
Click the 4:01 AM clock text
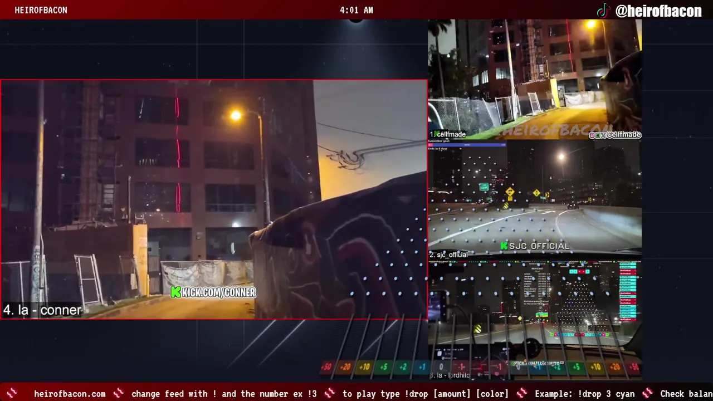(x=356, y=10)
